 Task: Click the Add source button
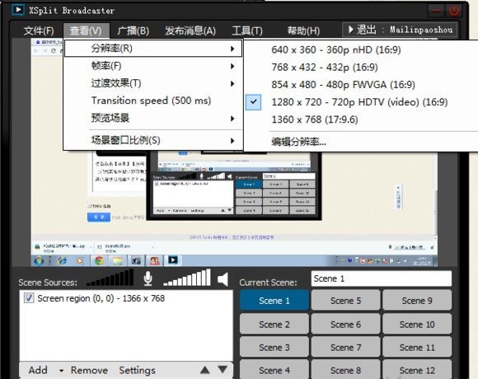tap(38, 370)
